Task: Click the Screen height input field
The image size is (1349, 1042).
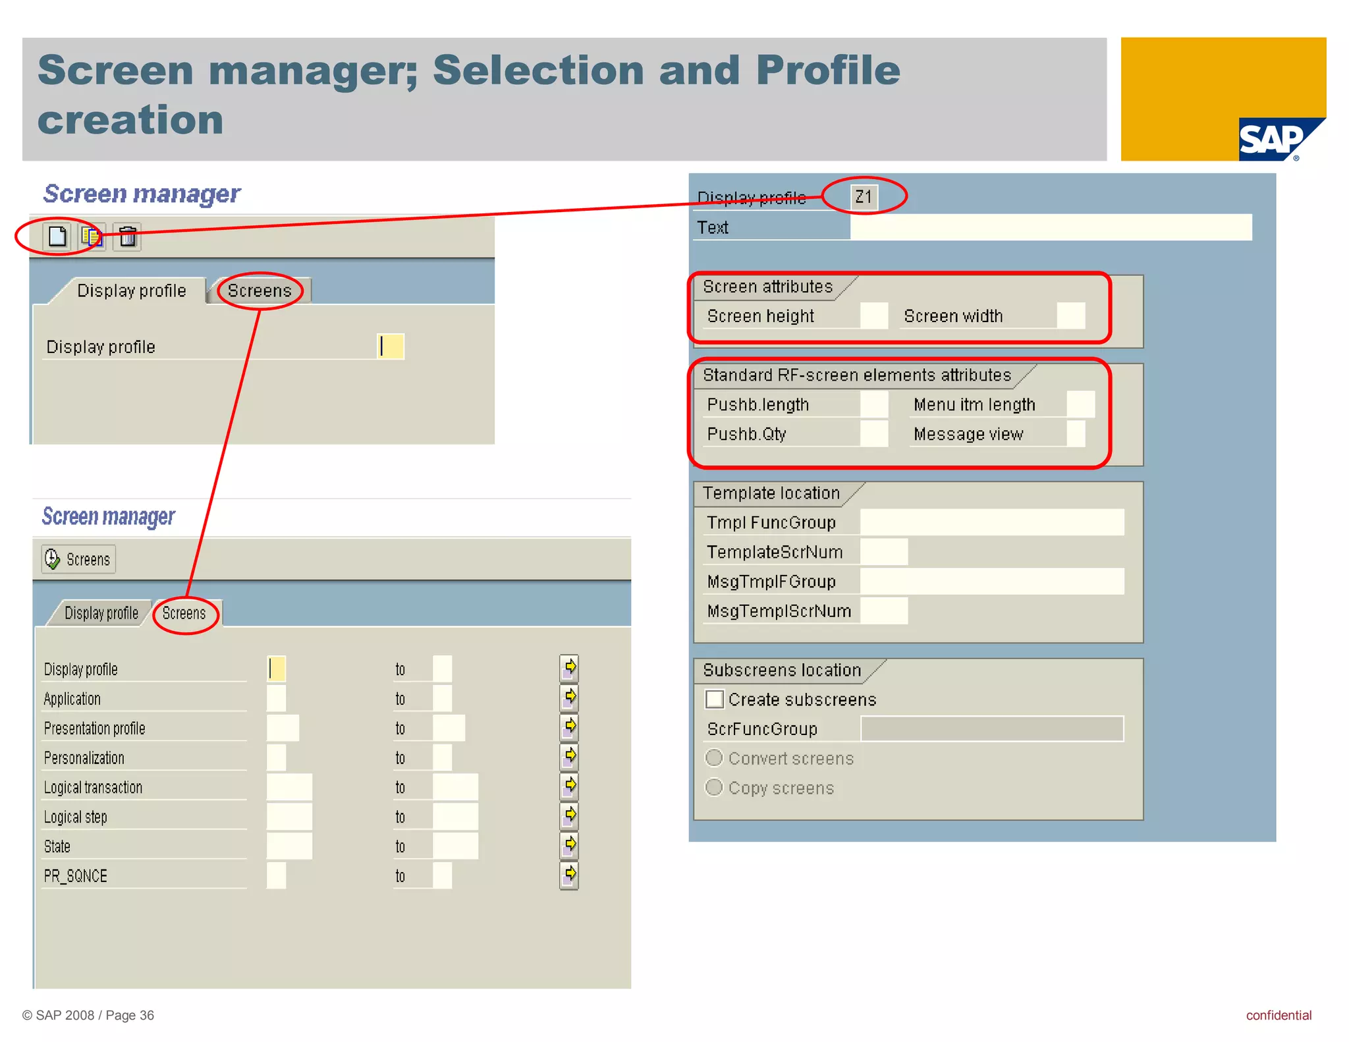Action: 874,315
